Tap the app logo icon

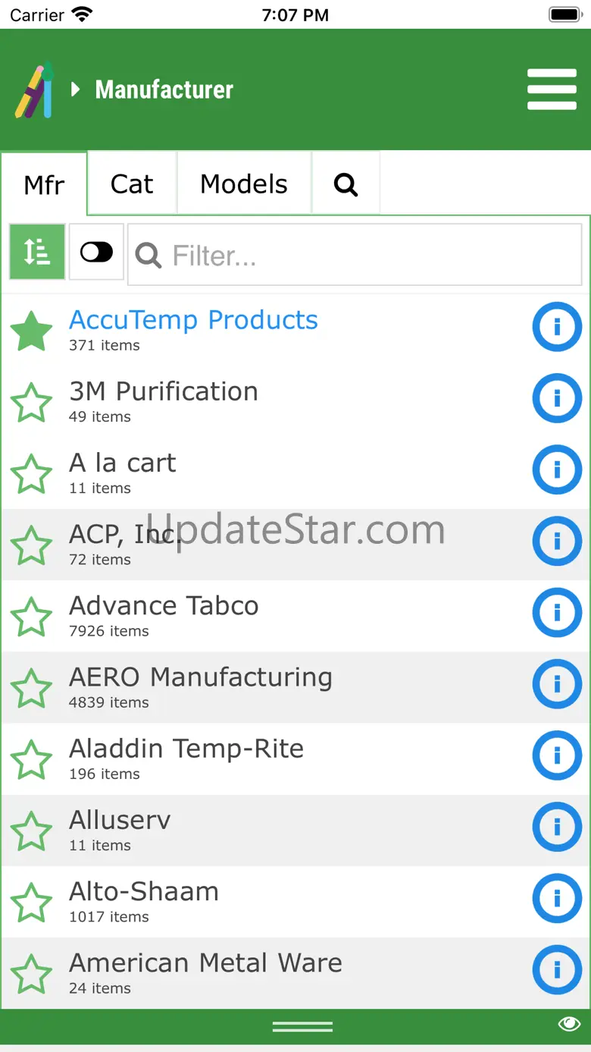click(35, 90)
